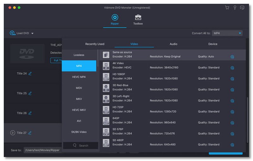253x161 pixels.
Task: Click the key registration icon
Action: [x=235, y=8]
